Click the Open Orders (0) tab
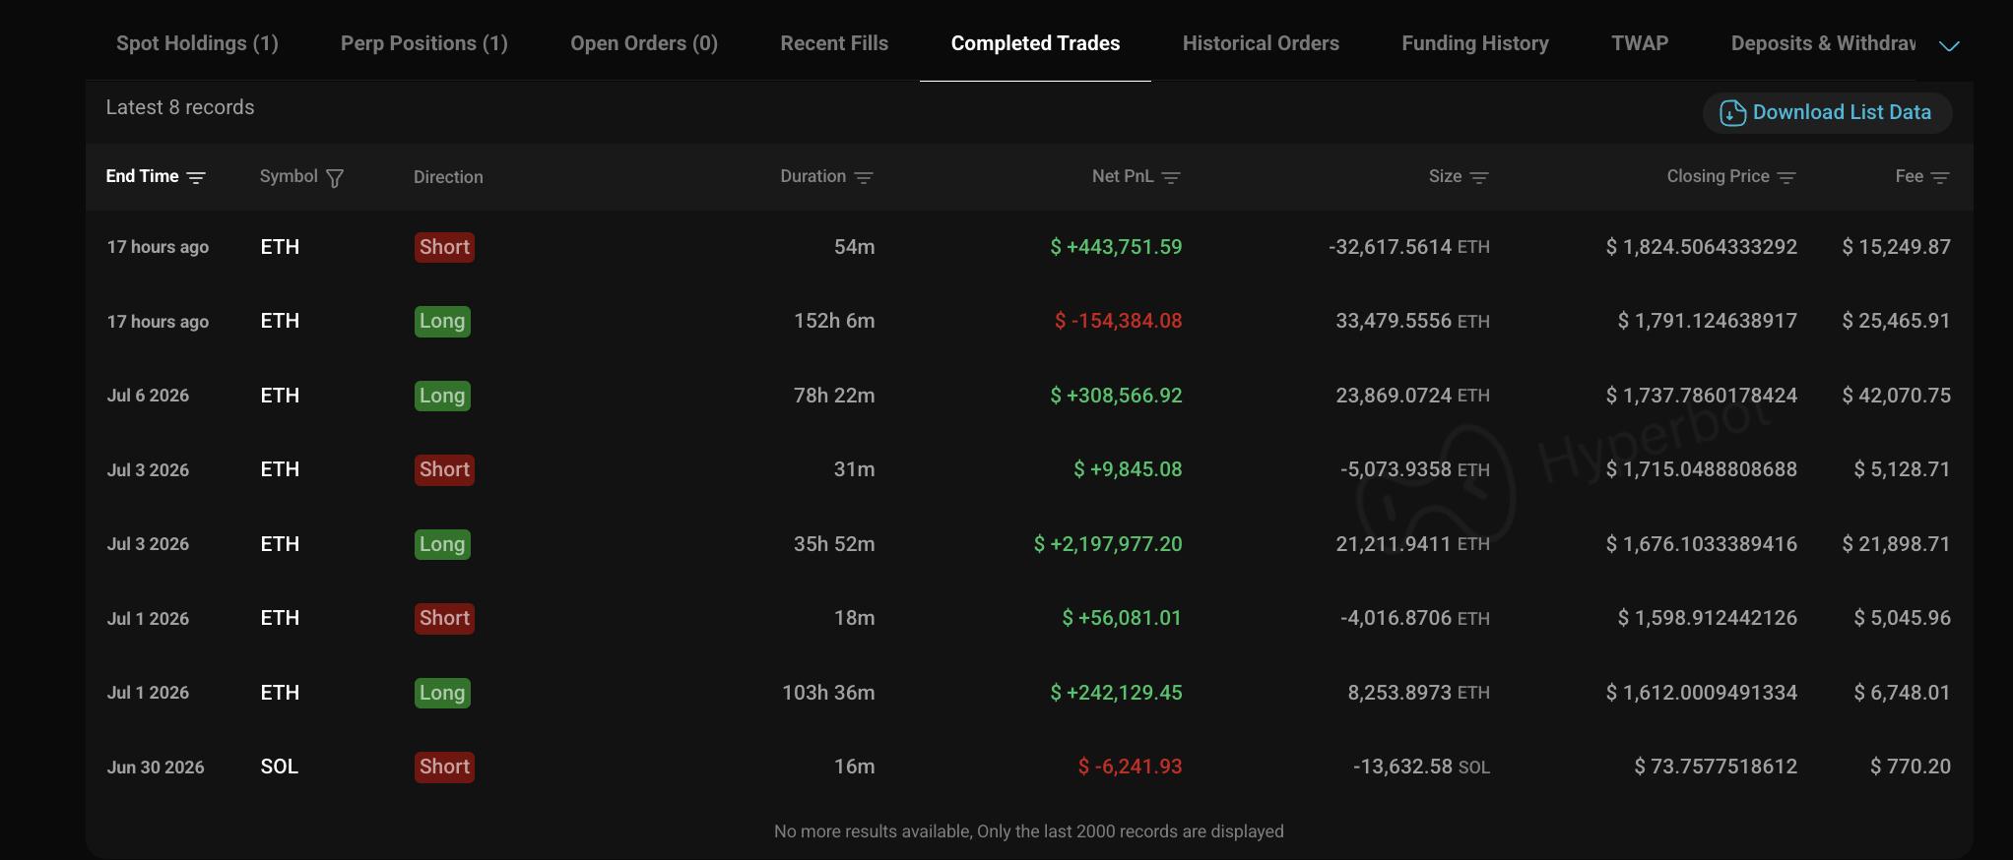Viewport: 2013px width, 860px height. coord(644,43)
